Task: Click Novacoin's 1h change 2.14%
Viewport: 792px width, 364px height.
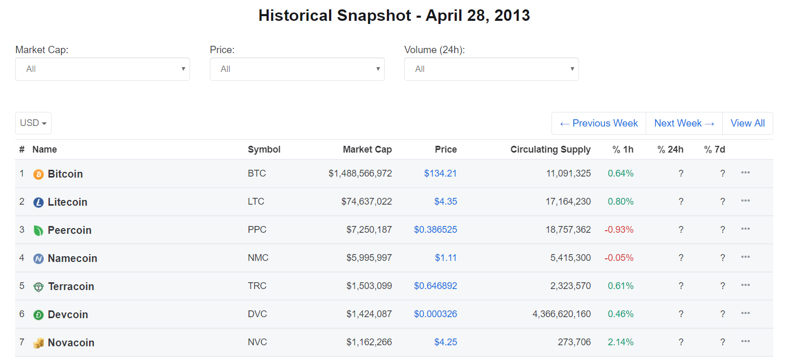Action: pos(621,342)
